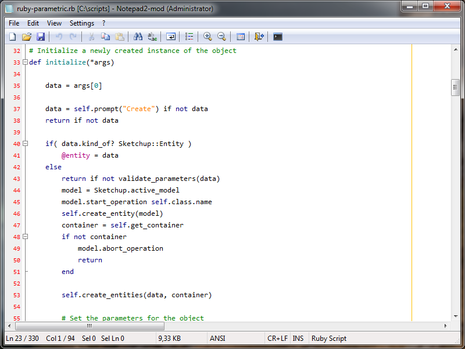The width and height of the screenshot is (465, 349).
Task: Collapse the def initialize fold on line 33
Action: point(26,62)
